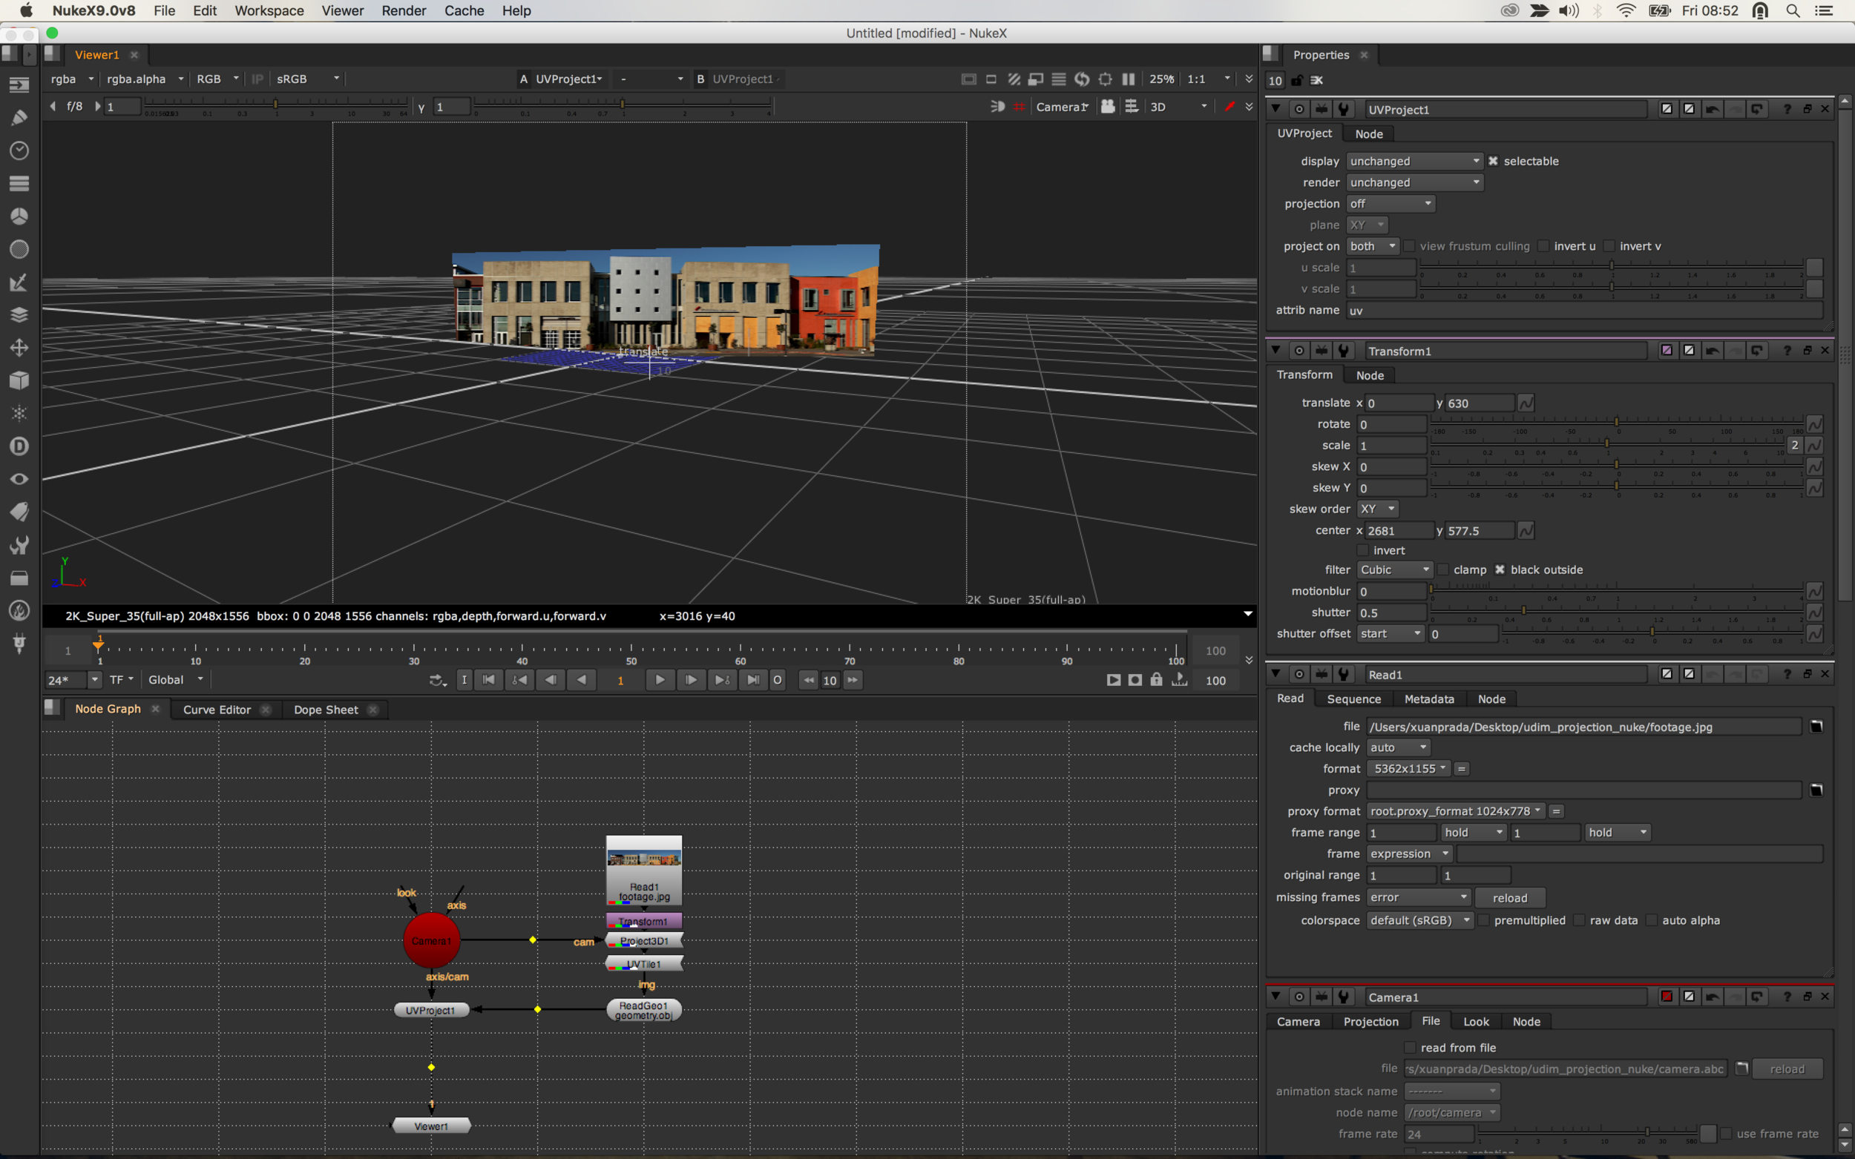This screenshot has width=1855, height=1159.
Task: Open the Merge nodes layers icon
Action: 19,315
